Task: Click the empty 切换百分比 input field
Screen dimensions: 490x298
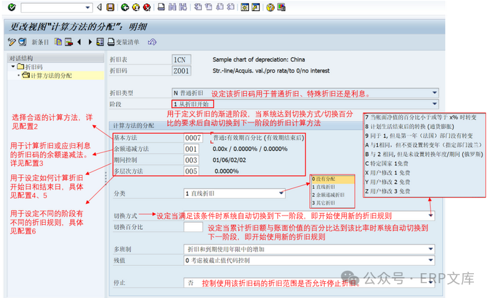Action: (x=193, y=227)
